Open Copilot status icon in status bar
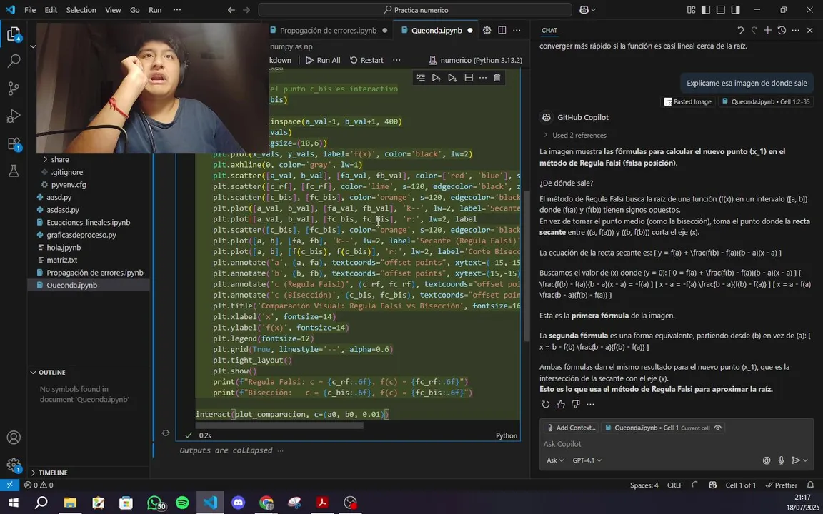Image resolution: width=823 pixels, height=514 pixels. [712, 485]
